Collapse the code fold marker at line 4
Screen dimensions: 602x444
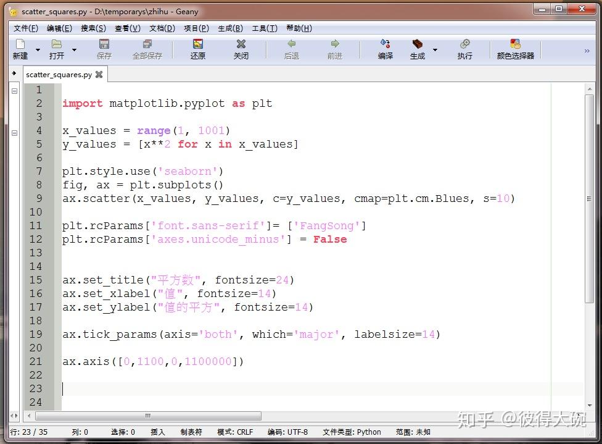(15, 133)
